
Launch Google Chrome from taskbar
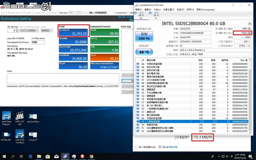pyautogui.click(x=91, y=156)
